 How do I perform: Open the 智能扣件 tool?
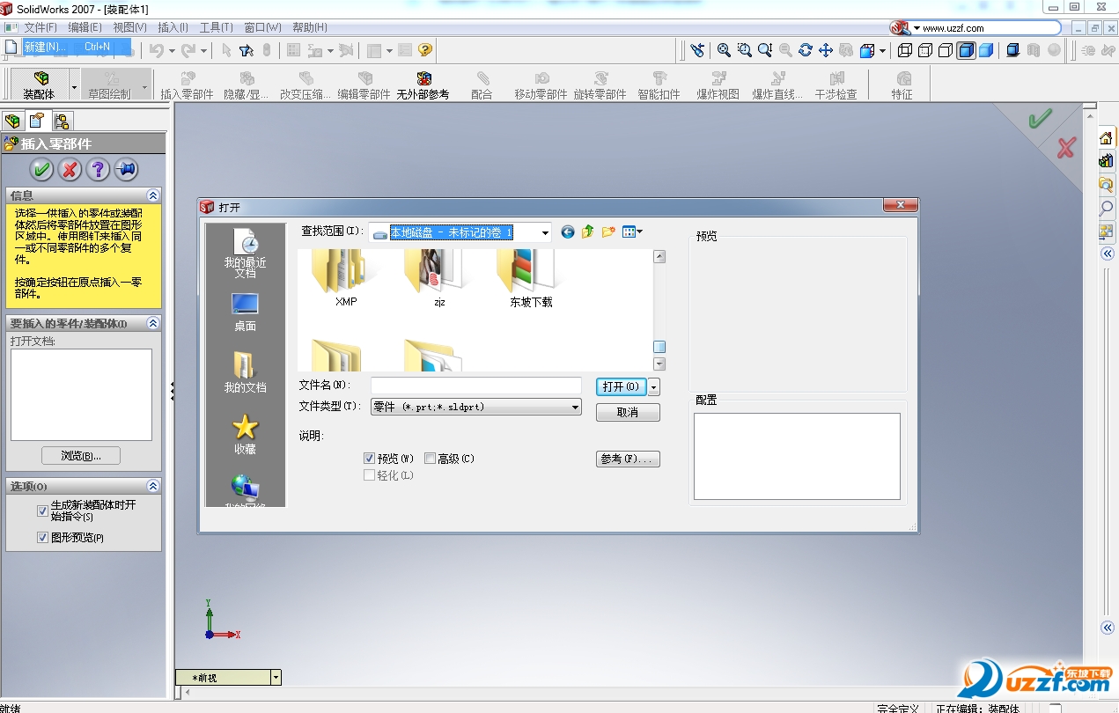659,84
